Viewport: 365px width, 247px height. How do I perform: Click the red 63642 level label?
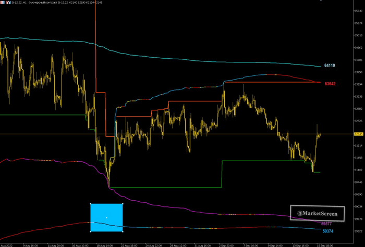pyautogui.click(x=330, y=84)
